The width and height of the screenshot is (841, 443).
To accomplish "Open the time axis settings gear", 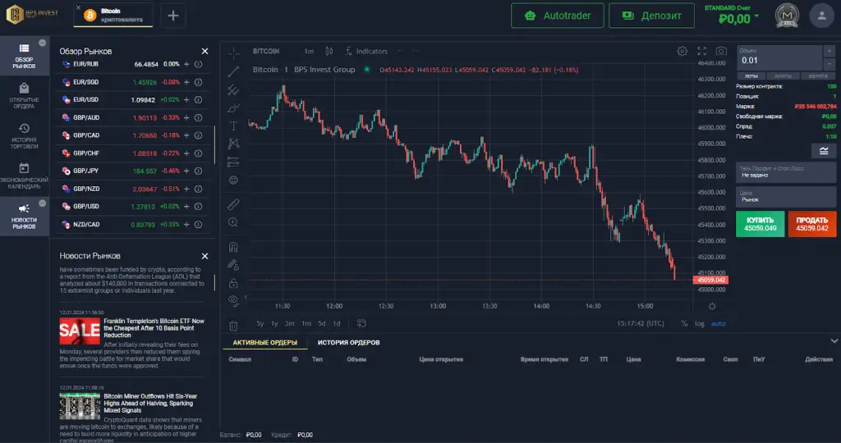I will pyautogui.click(x=712, y=306).
